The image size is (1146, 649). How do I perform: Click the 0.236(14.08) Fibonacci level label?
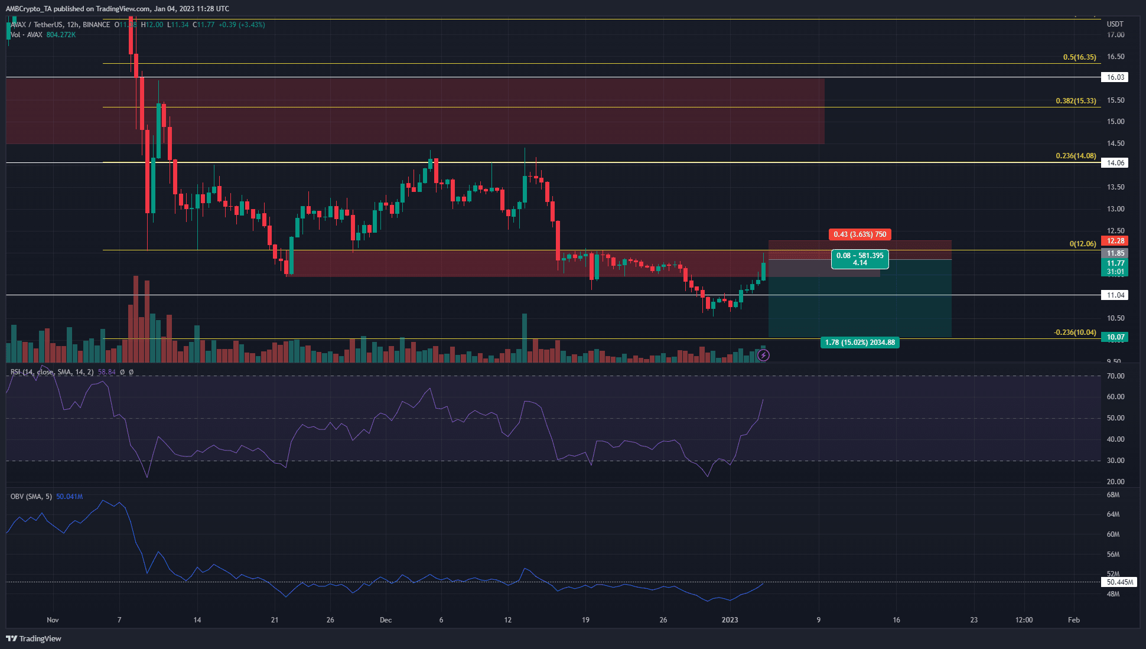(1076, 156)
